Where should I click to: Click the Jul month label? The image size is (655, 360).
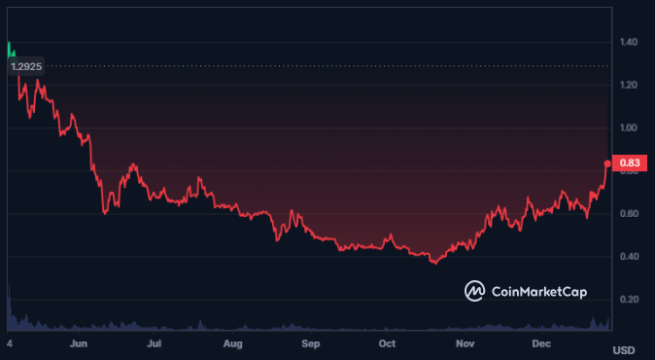click(155, 343)
